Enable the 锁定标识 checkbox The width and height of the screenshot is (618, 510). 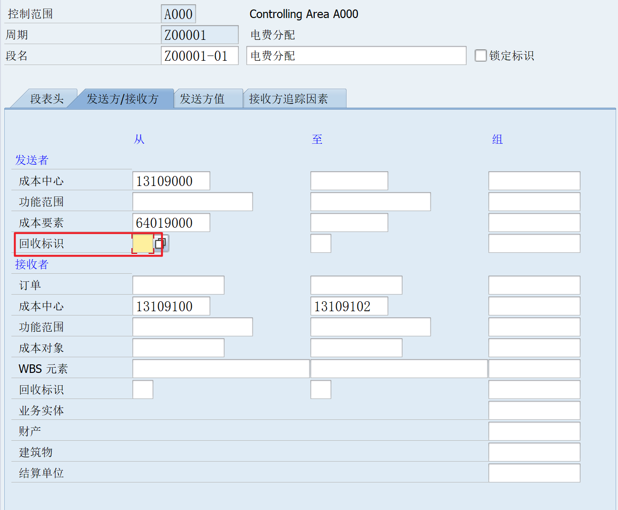click(480, 56)
